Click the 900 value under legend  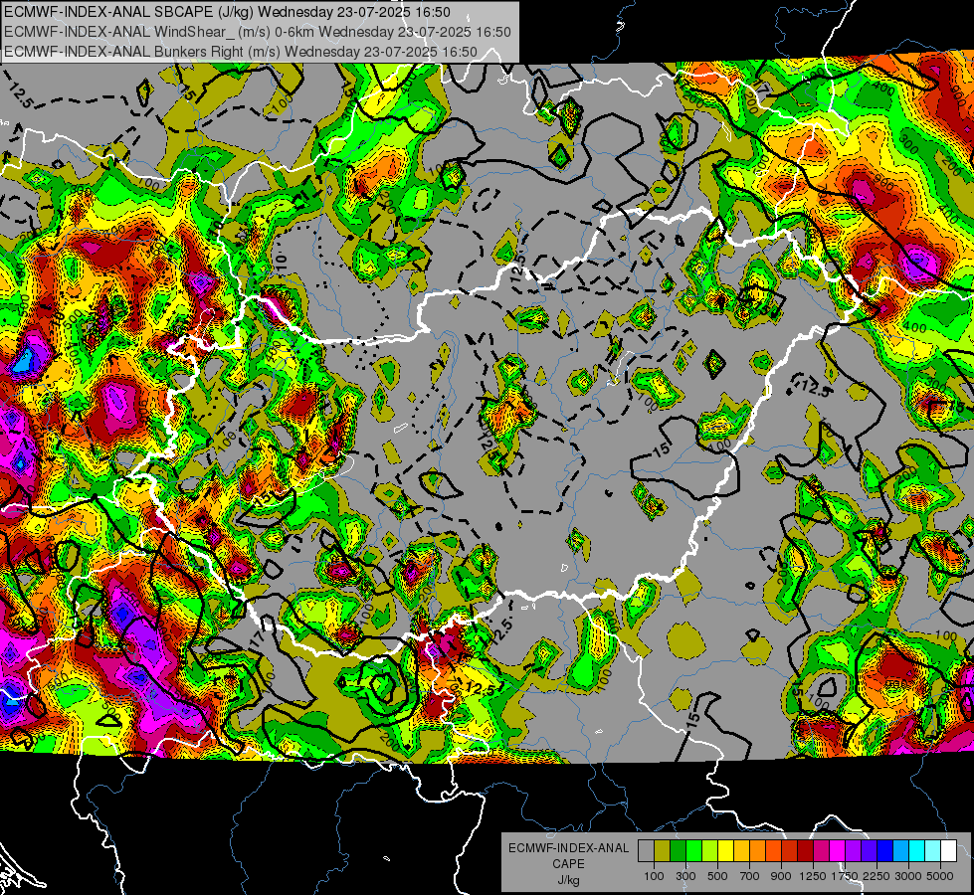781,876
